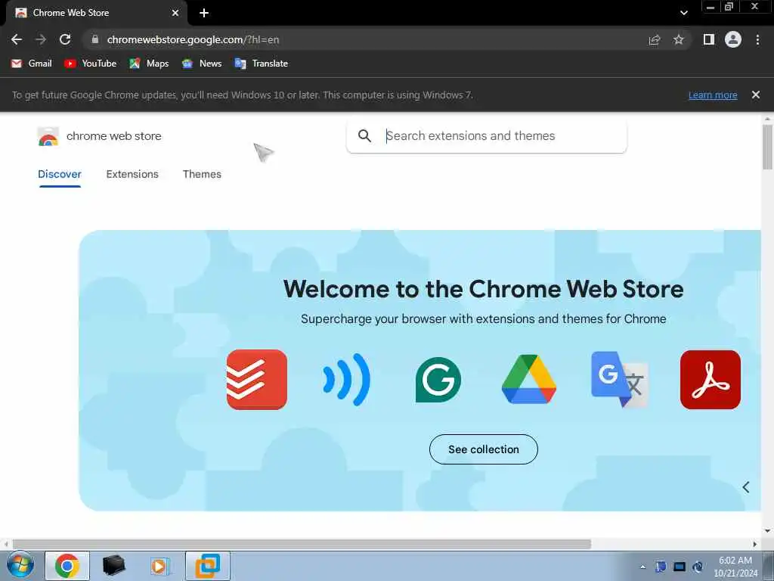Screen dimensions: 774x581
Task: Click the horizontal scrollbar thumb
Action: point(302,544)
